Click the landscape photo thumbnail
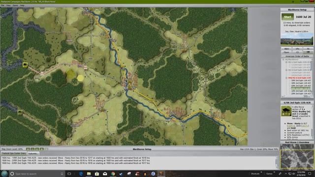Image resolution: width=315 pixels, height=177 pixels. pos(297,39)
